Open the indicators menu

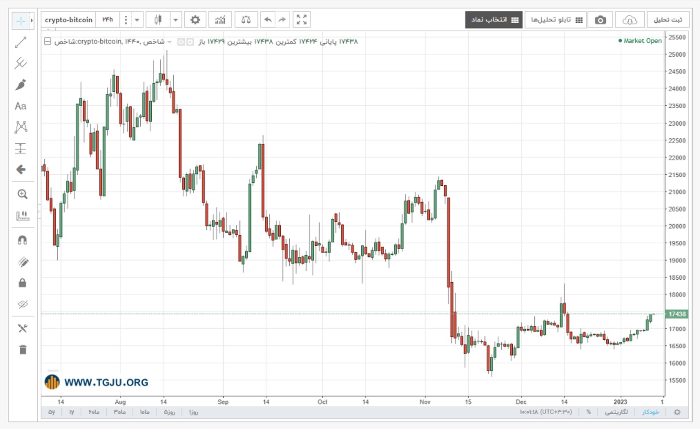coord(220,20)
